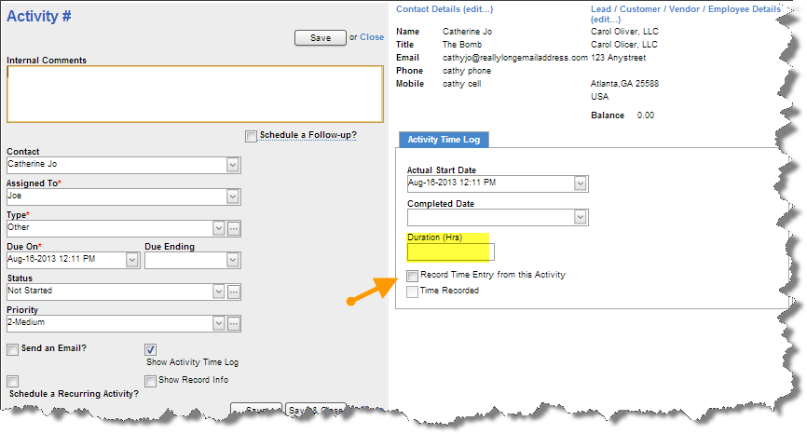Check Record Time Entry from this Activity

pyautogui.click(x=413, y=276)
